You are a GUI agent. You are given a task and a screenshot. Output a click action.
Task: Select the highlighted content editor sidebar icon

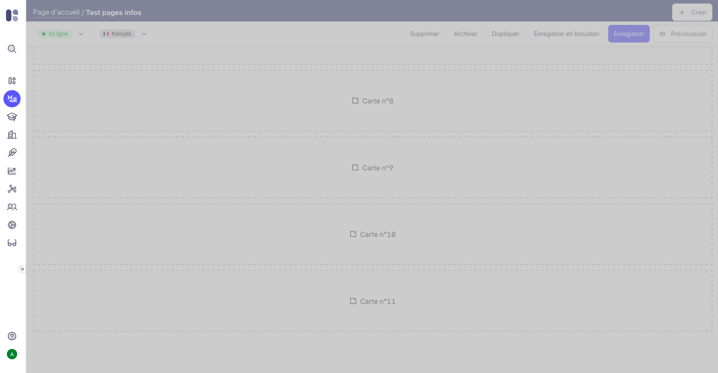coord(12,99)
